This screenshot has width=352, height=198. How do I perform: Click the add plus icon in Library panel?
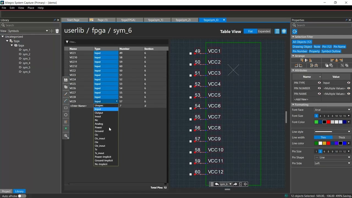pyautogui.click(x=52, y=31)
